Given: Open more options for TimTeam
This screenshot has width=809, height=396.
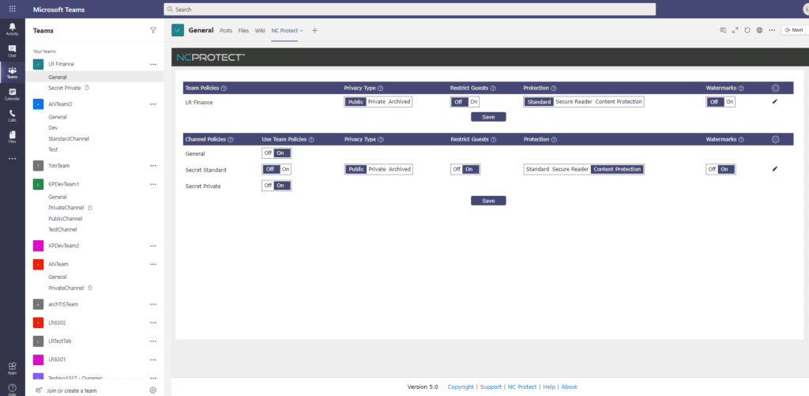Looking at the screenshot, I should tap(152, 166).
